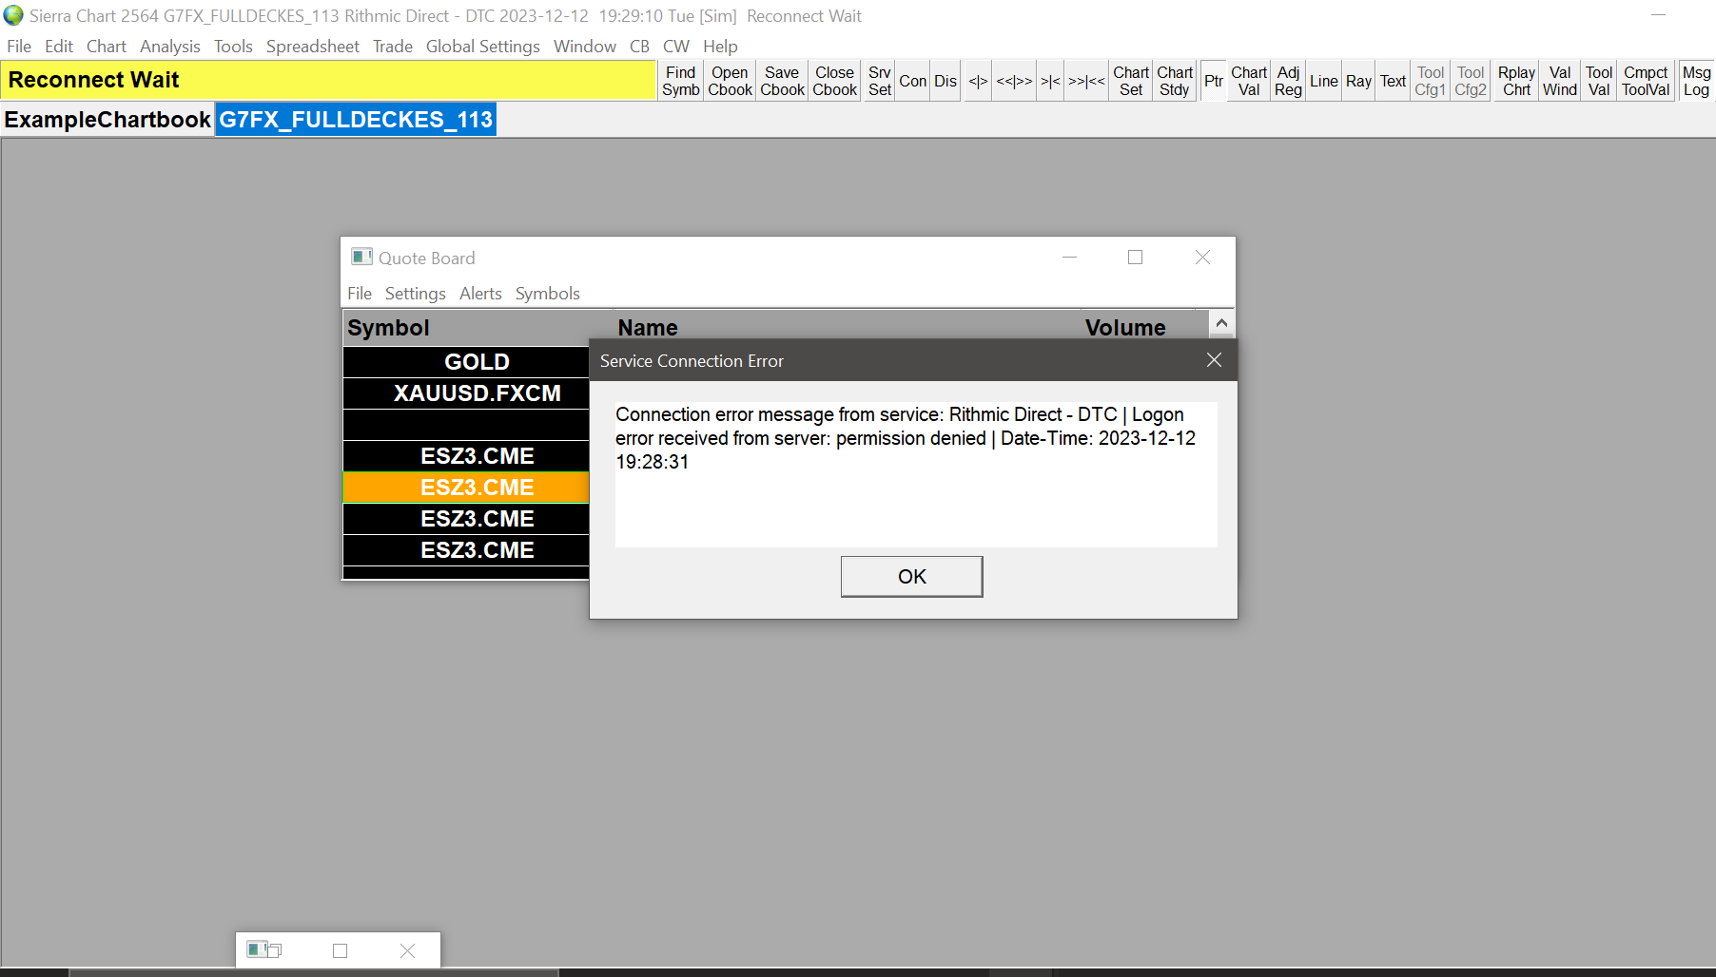The height and width of the screenshot is (977, 1716).
Task: Click Save Cbook in the toolbar
Action: tap(782, 81)
